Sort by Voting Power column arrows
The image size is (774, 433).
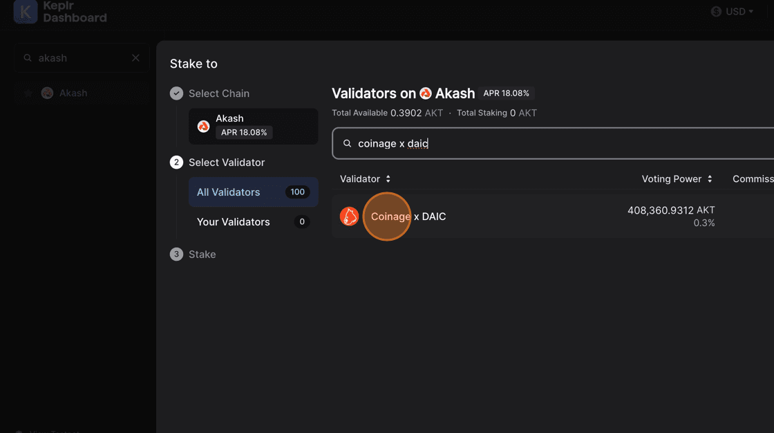tap(710, 179)
